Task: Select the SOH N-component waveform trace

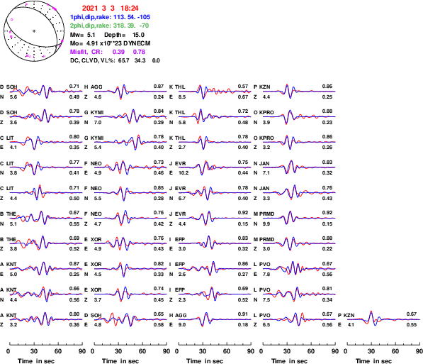Action: (x=46, y=92)
